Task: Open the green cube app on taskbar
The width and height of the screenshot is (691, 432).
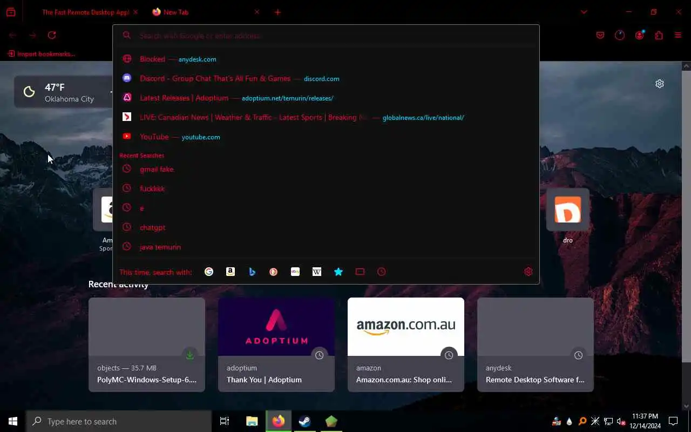Action: click(x=331, y=421)
